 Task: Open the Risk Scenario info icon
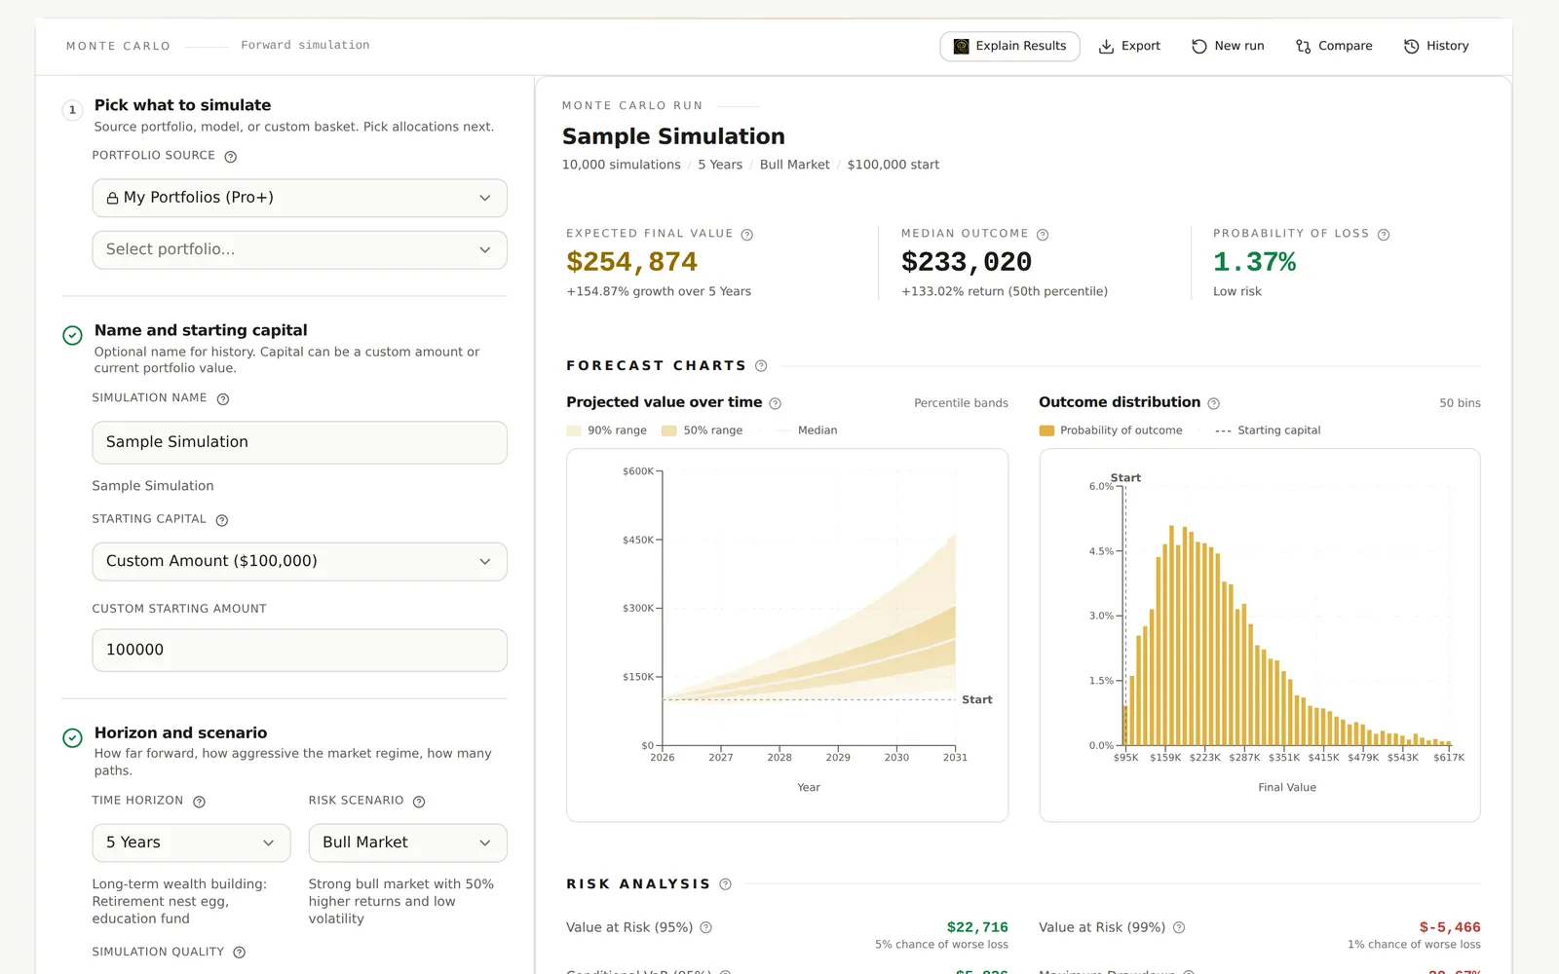(419, 802)
